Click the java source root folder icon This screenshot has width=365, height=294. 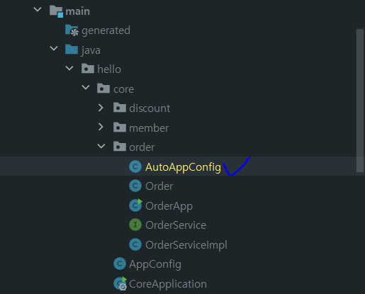(x=72, y=50)
